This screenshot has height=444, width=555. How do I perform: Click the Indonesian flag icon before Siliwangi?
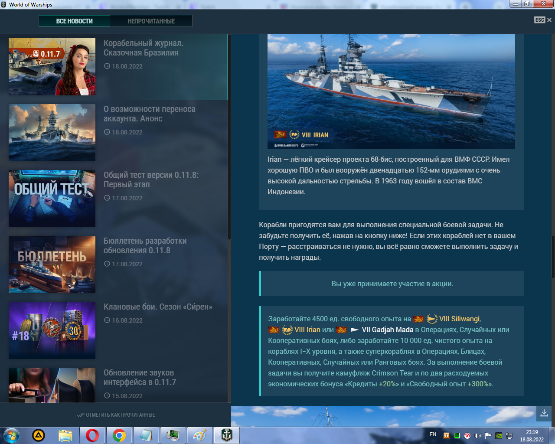coord(418,319)
